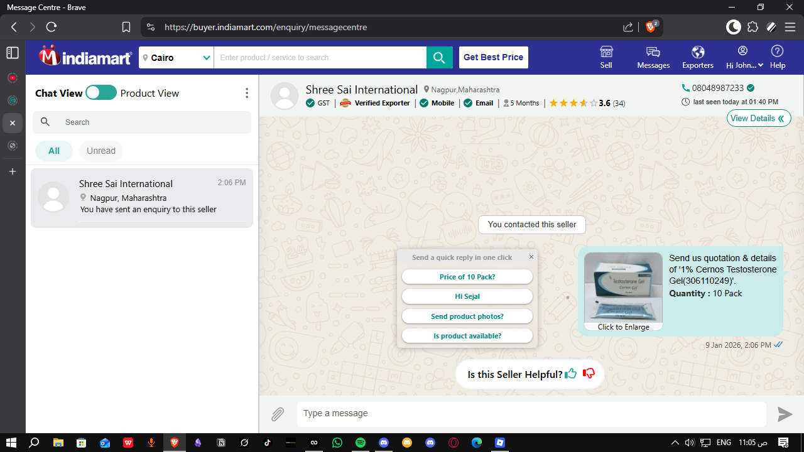The width and height of the screenshot is (804, 452).
Task: Open the volume control in system tray
Action: coord(689,443)
